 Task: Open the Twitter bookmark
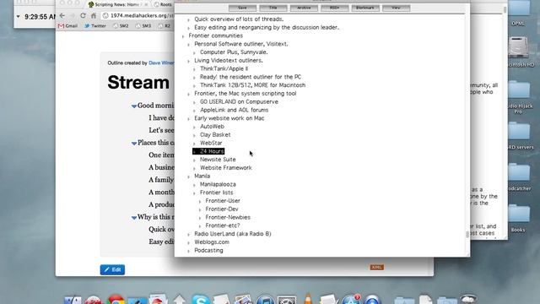95,26
